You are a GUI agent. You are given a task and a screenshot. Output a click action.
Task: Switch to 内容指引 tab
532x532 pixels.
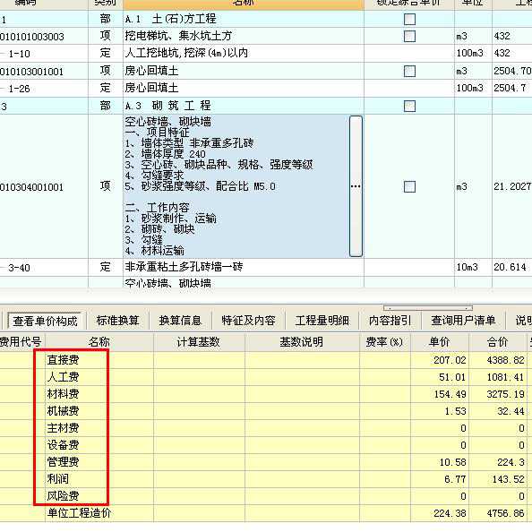click(390, 321)
